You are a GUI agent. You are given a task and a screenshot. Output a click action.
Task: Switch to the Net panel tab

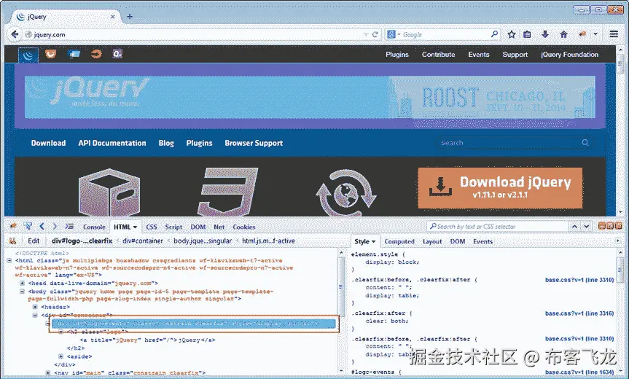[219, 227]
